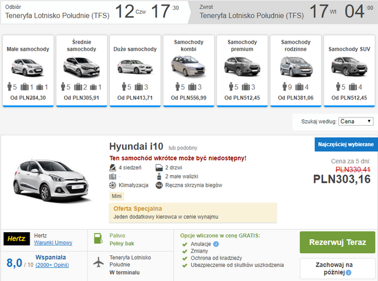
Task: Select the Samochody SUV category card
Action: (x=349, y=70)
